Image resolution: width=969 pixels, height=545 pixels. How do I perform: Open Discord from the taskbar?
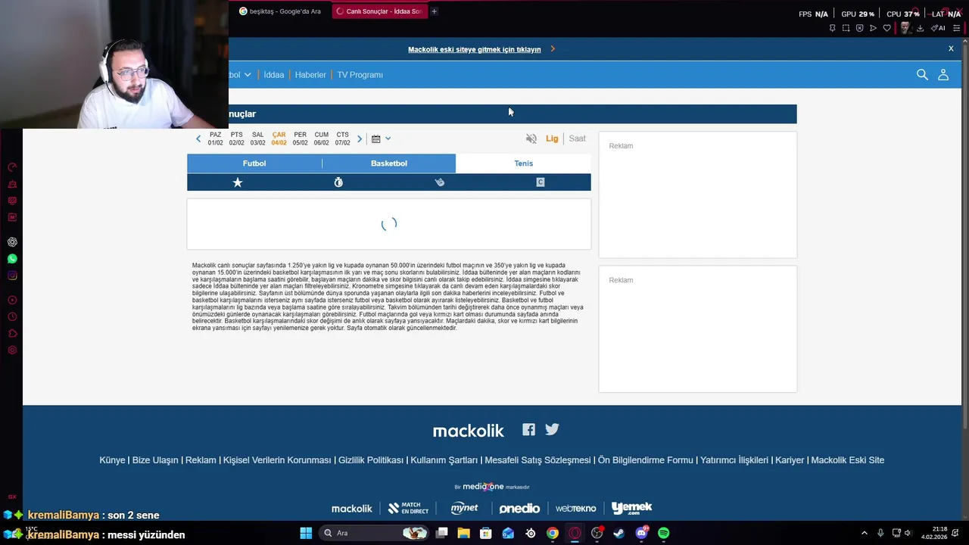tap(642, 533)
